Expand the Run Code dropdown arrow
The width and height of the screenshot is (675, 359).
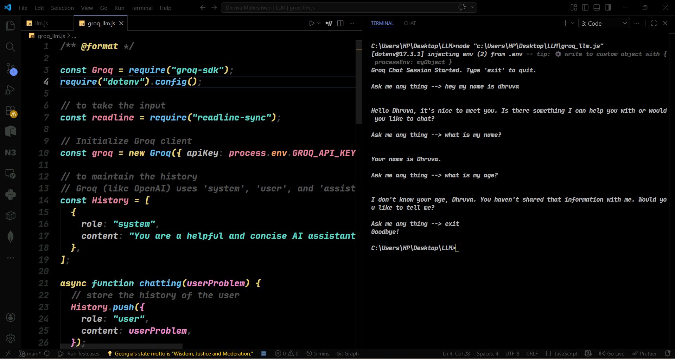pos(319,23)
